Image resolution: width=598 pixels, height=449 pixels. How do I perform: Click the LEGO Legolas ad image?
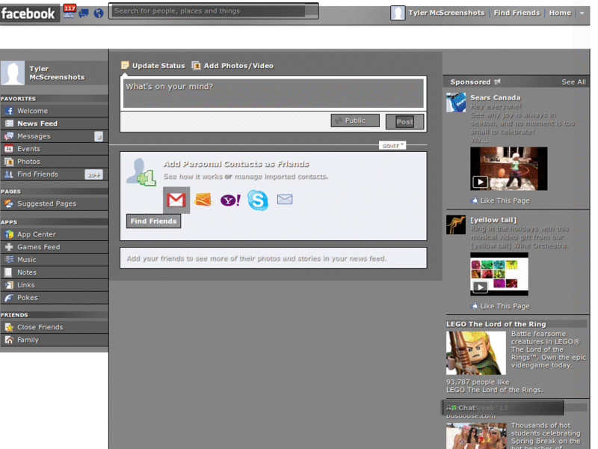coord(476,352)
